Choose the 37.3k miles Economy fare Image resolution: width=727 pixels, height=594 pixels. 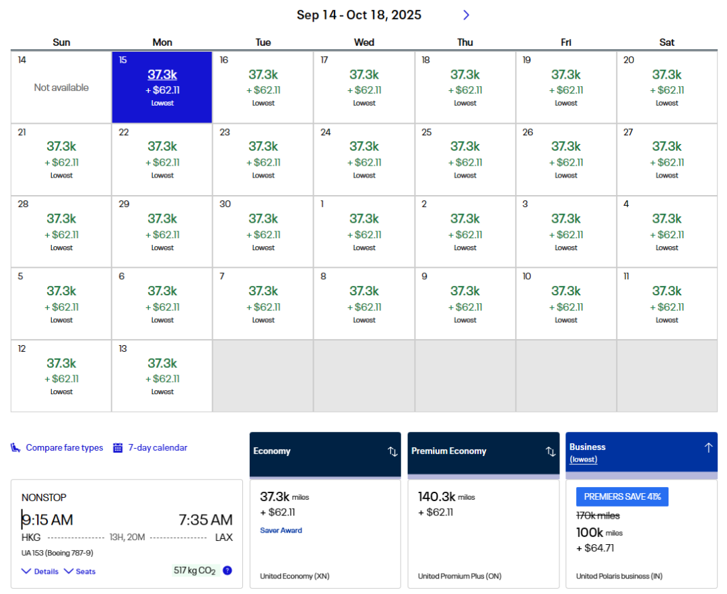click(x=325, y=533)
